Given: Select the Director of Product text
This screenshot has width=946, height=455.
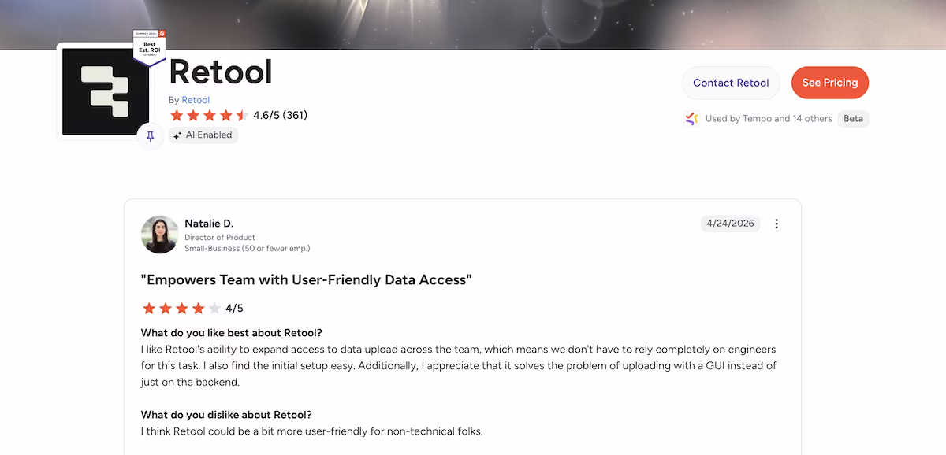Looking at the screenshot, I should pos(220,238).
